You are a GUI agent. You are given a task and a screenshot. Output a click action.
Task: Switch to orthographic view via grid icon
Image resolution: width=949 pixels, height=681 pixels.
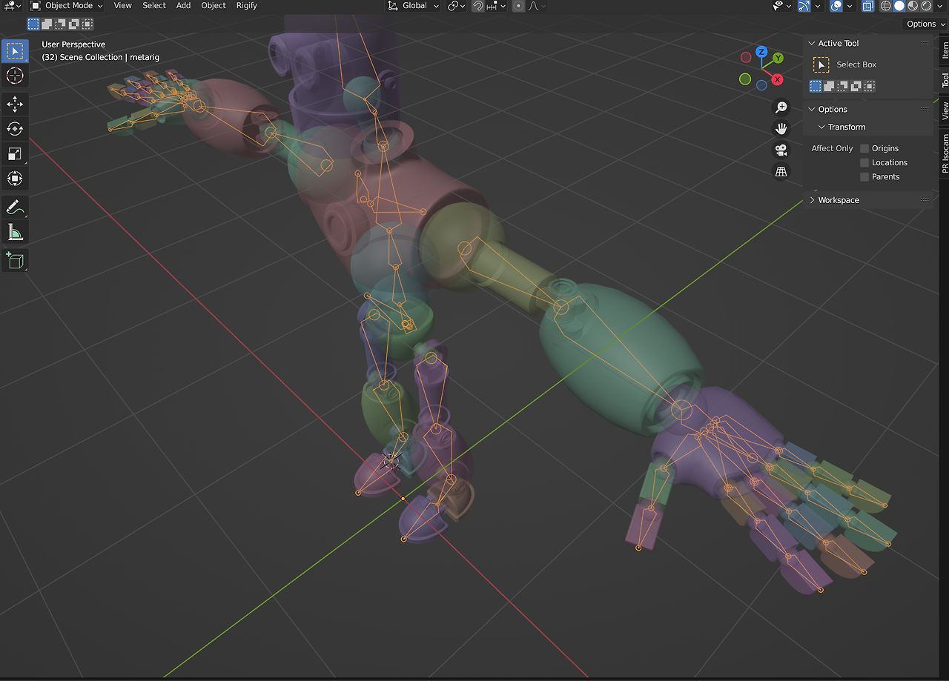(x=781, y=172)
